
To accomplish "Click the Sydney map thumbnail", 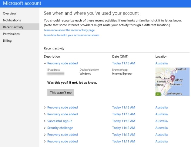I will (172, 81).
